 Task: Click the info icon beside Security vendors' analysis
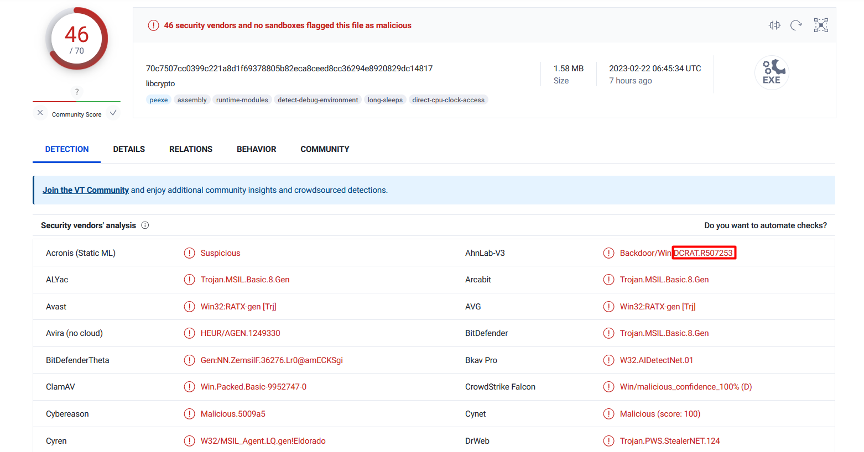click(x=145, y=225)
